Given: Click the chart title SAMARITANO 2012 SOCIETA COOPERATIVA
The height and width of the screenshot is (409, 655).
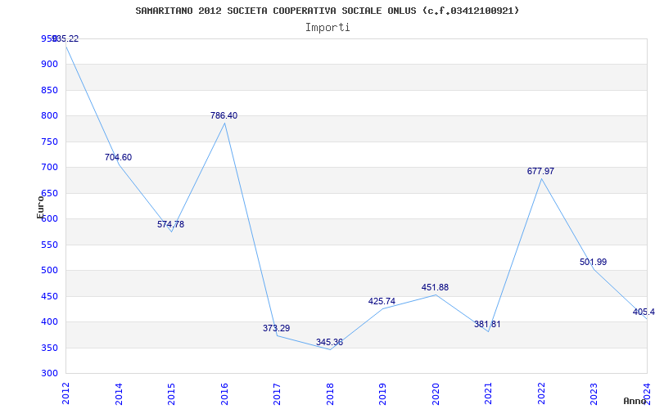Looking at the screenshot, I should 327,11.
